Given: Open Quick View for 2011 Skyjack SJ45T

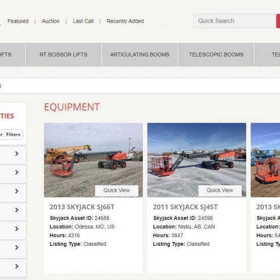Looking at the screenshot, I should [x=220, y=190].
